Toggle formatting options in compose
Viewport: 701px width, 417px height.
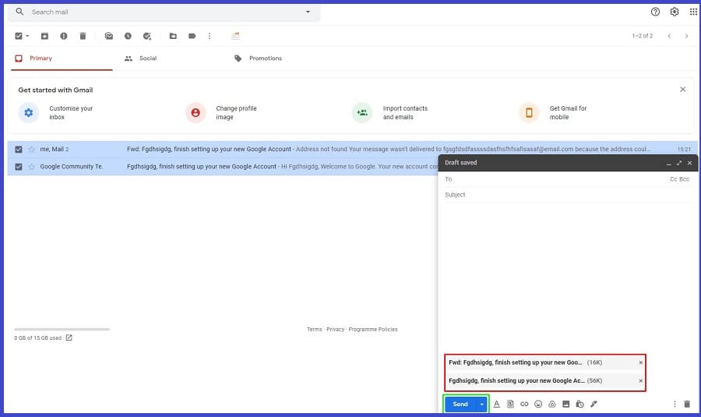[x=496, y=404]
